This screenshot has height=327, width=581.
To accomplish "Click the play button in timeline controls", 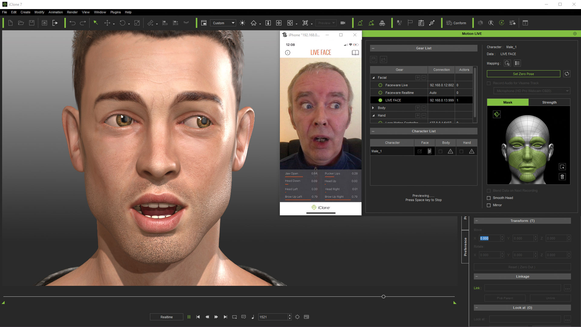I will pos(189,317).
